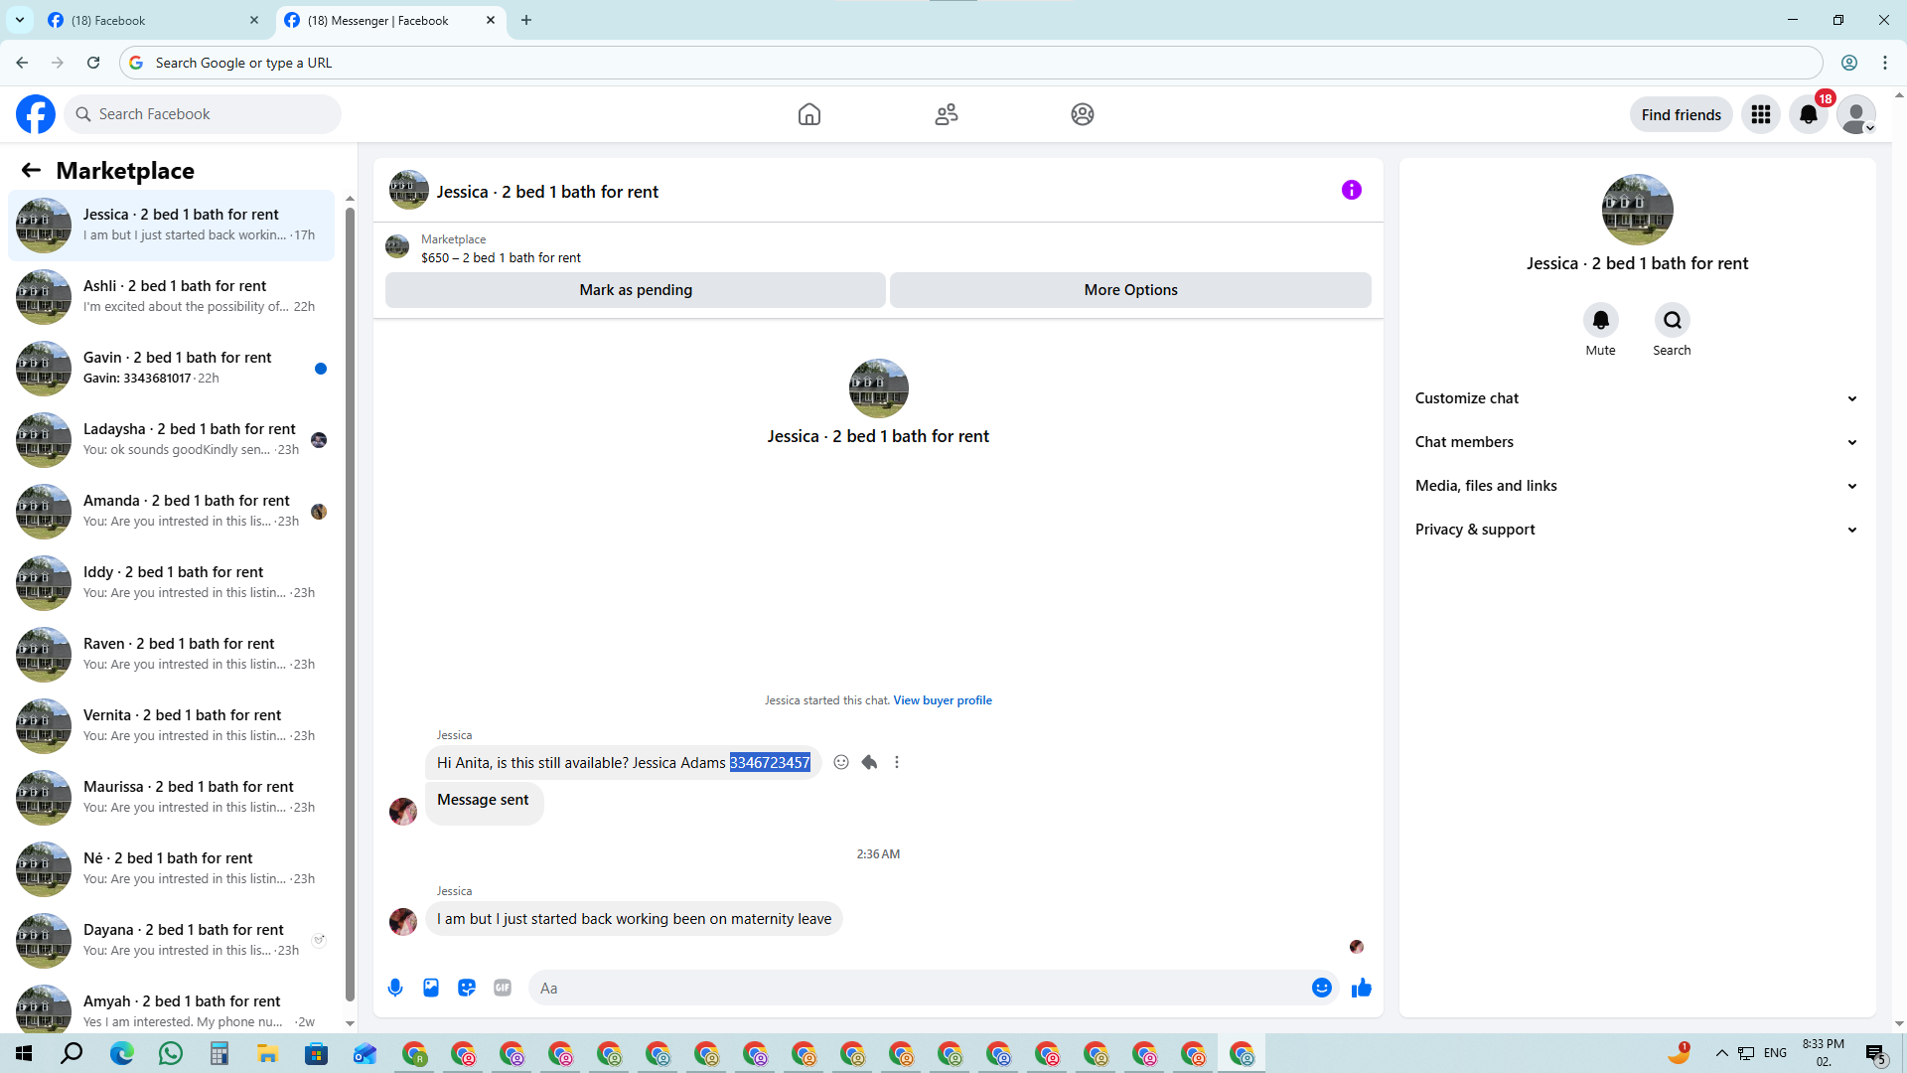Viewport: 1907px width, 1073px height.
Task: Expand Customize chat section
Action: coord(1636,398)
